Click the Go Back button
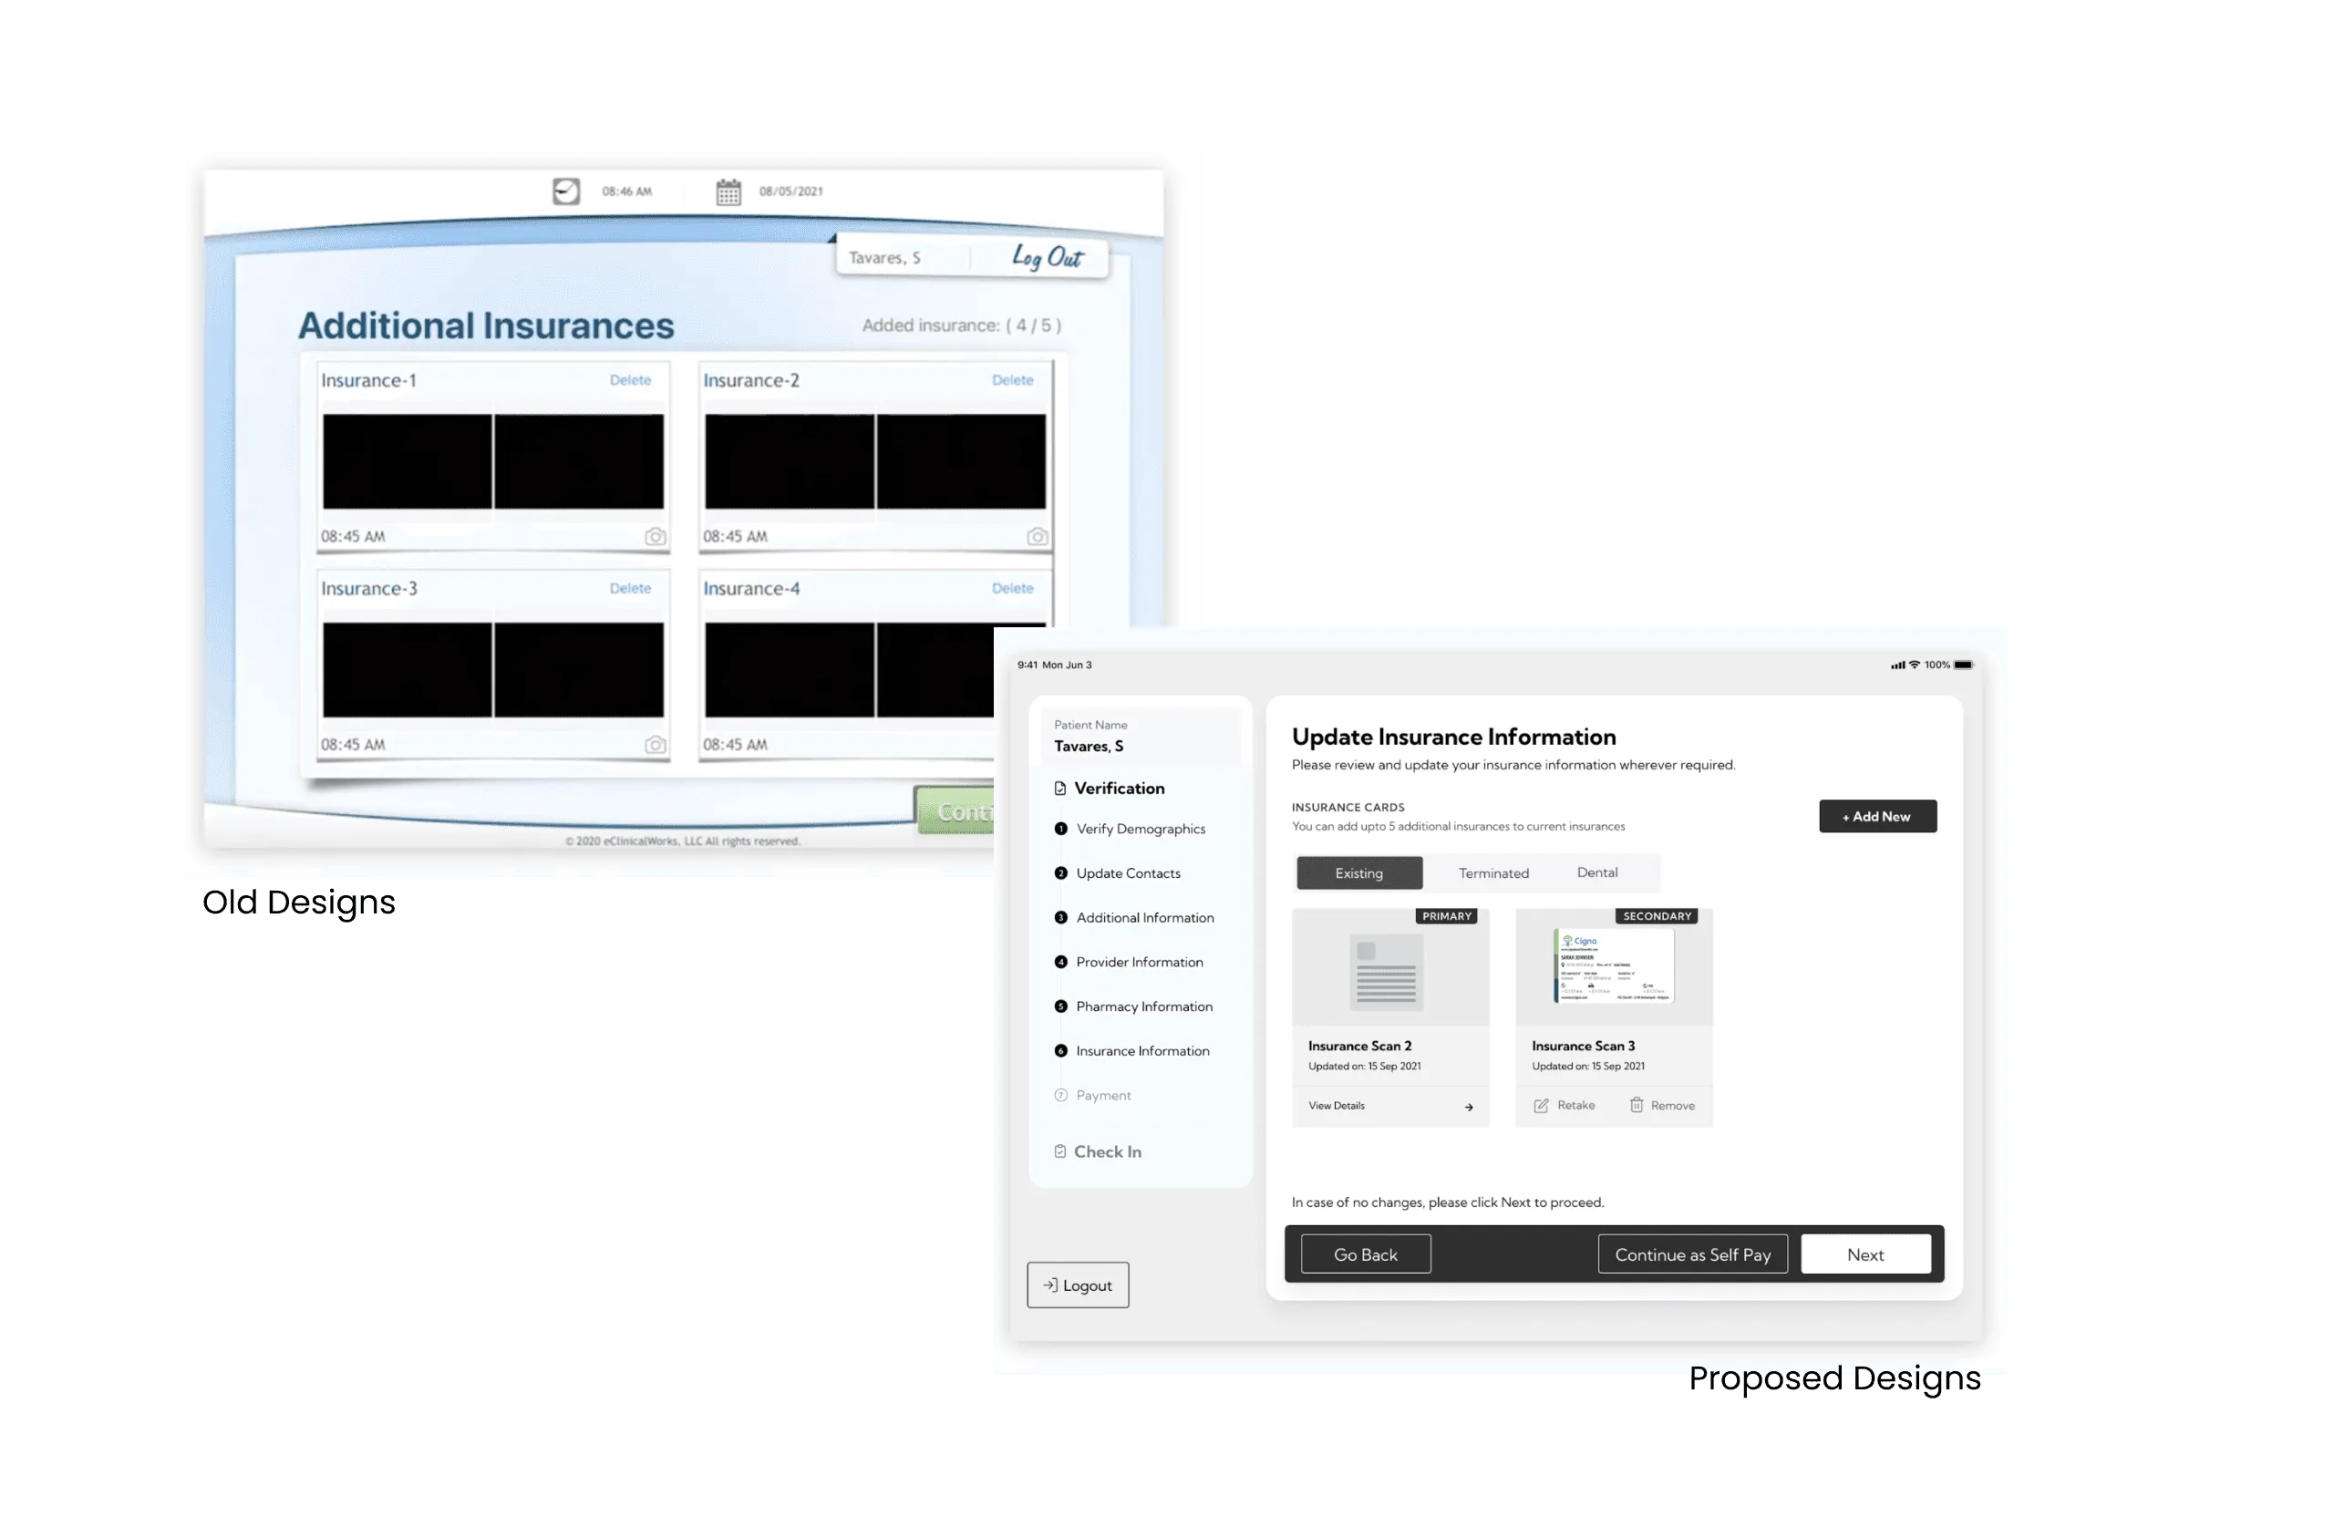This screenshot has height=1517, width=2334. (1366, 1254)
